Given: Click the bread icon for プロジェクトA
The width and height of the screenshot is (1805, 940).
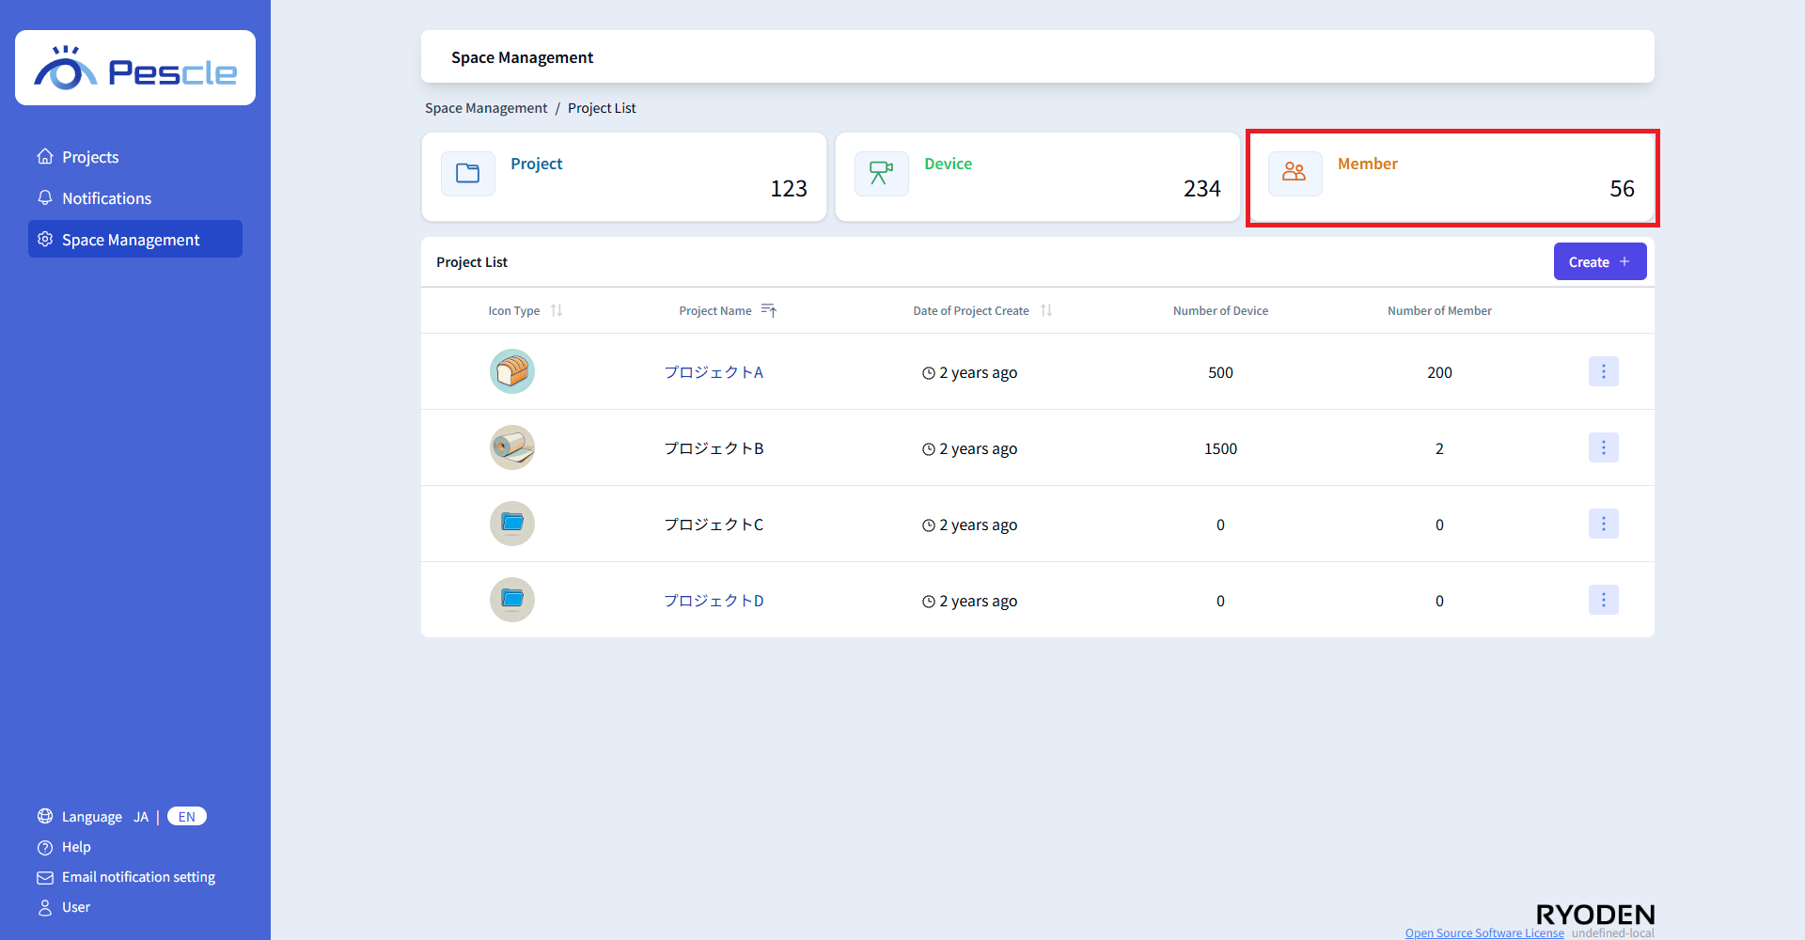Looking at the screenshot, I should [512, 372].
